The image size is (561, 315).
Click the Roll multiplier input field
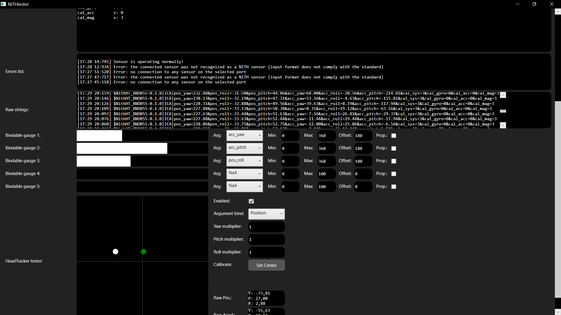tap(266, 252)
